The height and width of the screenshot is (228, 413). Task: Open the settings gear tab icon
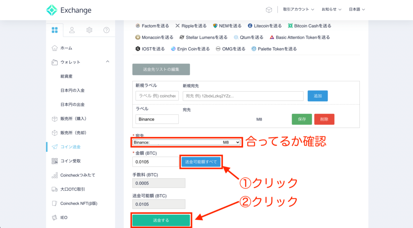pyautogui.click(x=89, y=30)
